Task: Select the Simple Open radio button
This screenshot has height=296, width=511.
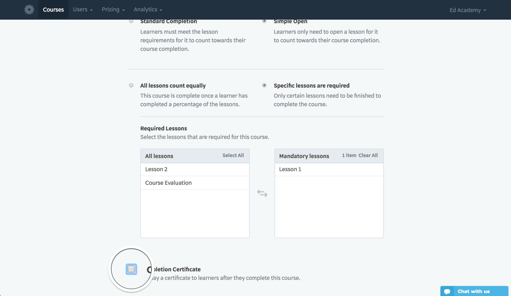Action: point(264,21)
